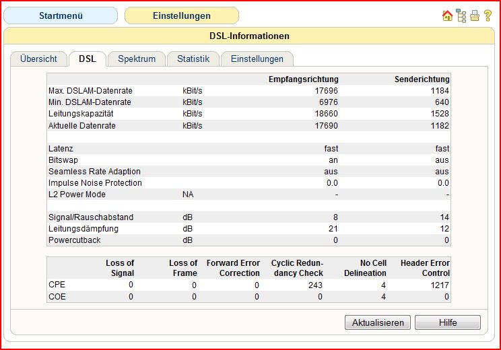Open the yellow Einstellungen top button
Screen dimensions: 501x350
182,15
